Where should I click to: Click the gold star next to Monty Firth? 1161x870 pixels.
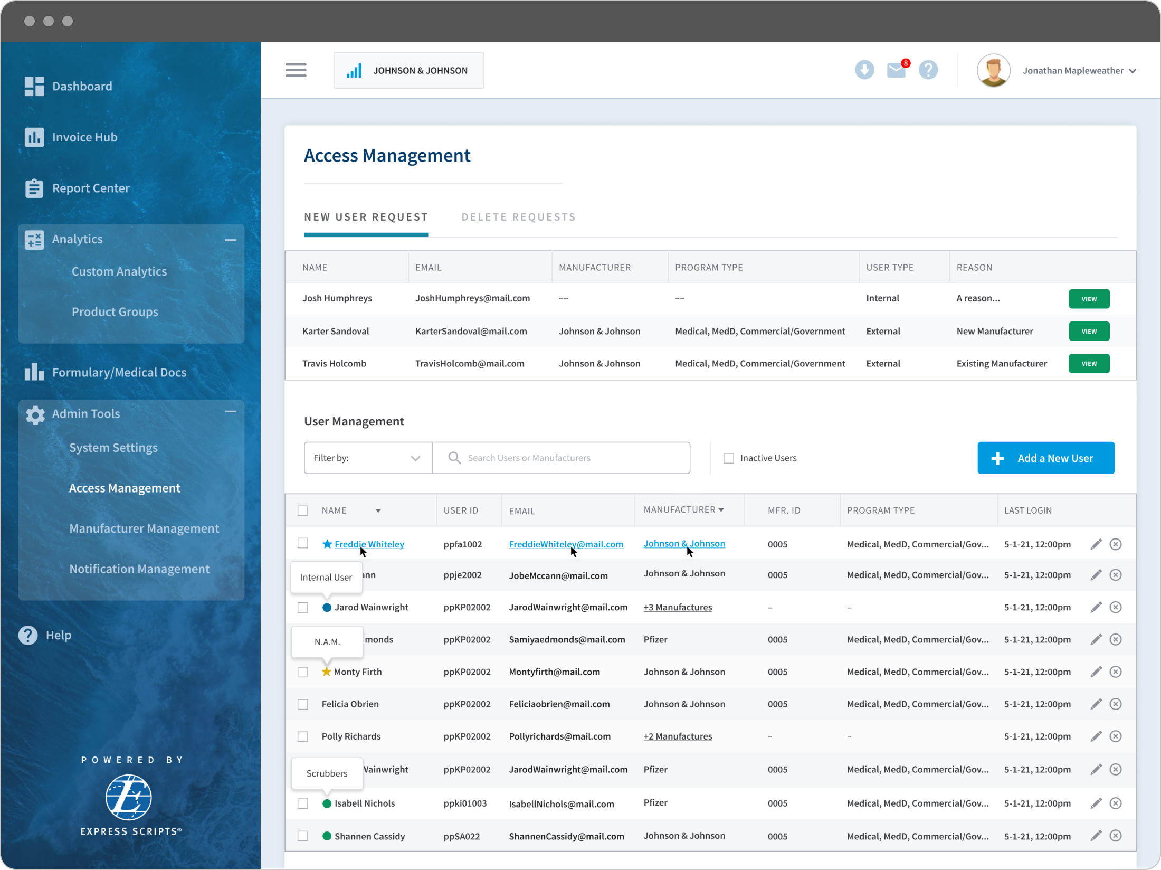[x=327, y=672]
